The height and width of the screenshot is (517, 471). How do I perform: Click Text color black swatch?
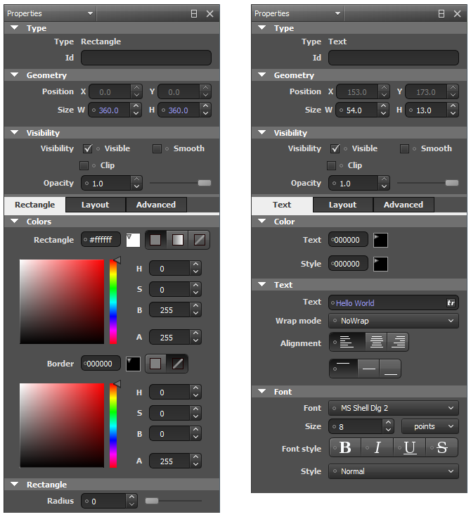[x=380, y=240]
